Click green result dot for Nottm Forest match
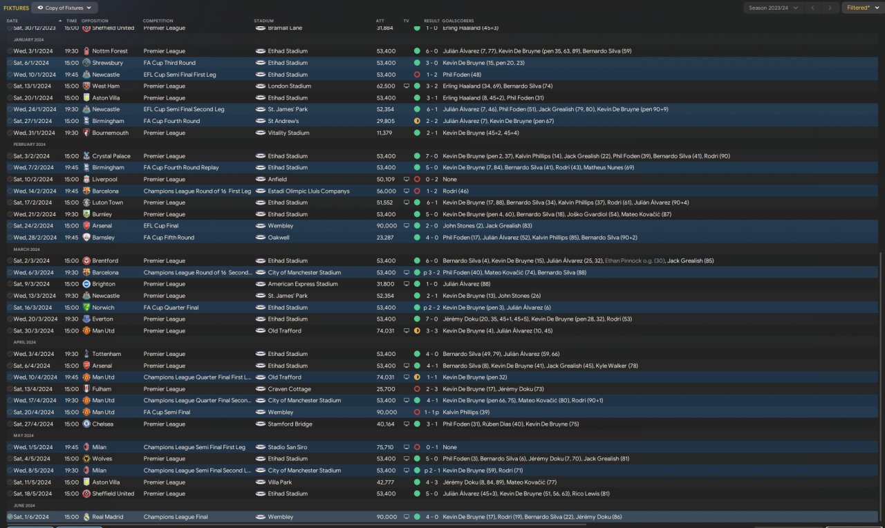The width and height of the screenshot is (885, 528). (417, 51)
